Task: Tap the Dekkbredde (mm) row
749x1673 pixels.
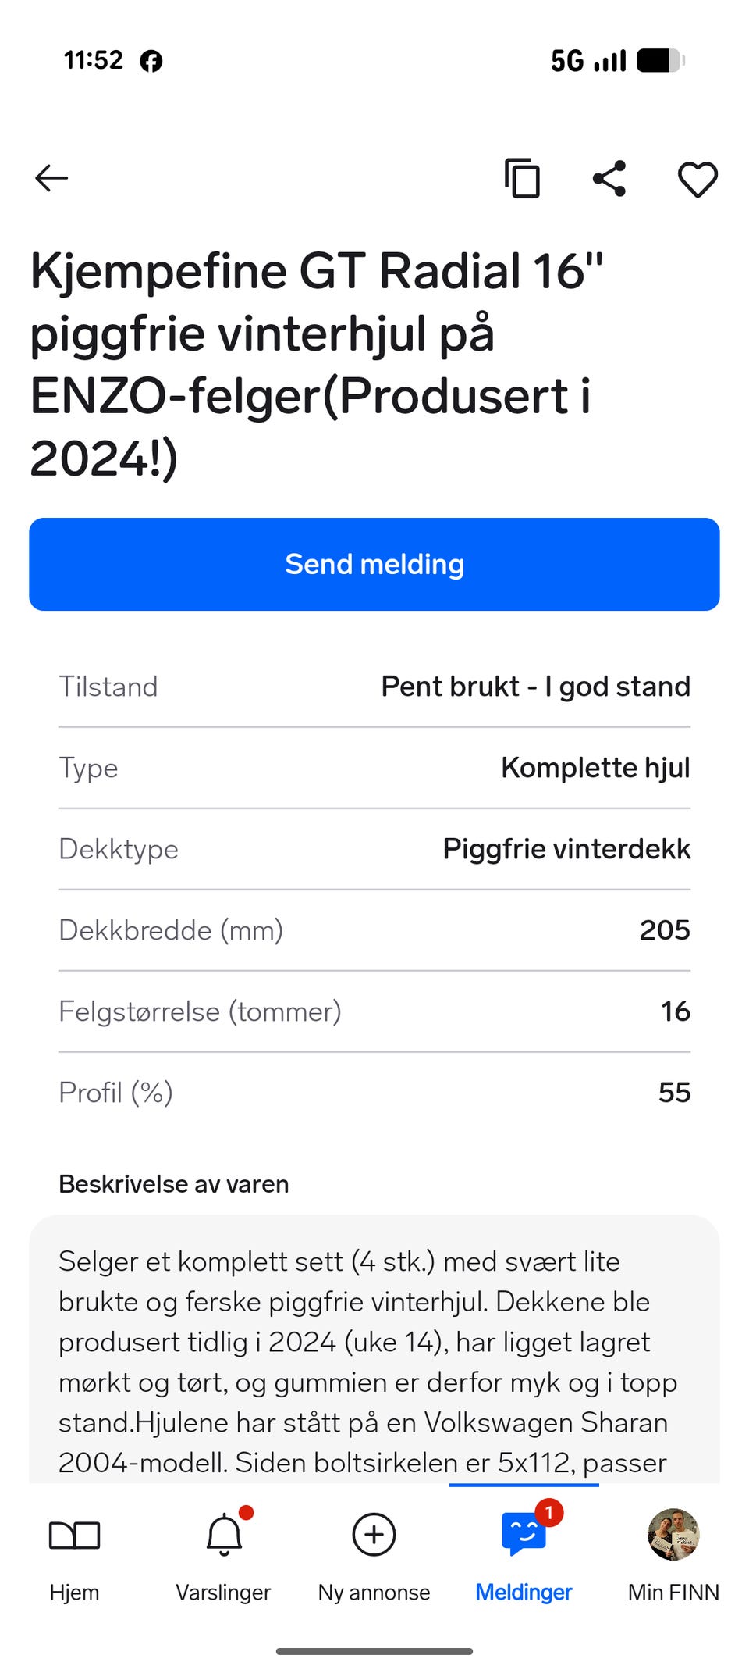Action: (x=374, y=930)
